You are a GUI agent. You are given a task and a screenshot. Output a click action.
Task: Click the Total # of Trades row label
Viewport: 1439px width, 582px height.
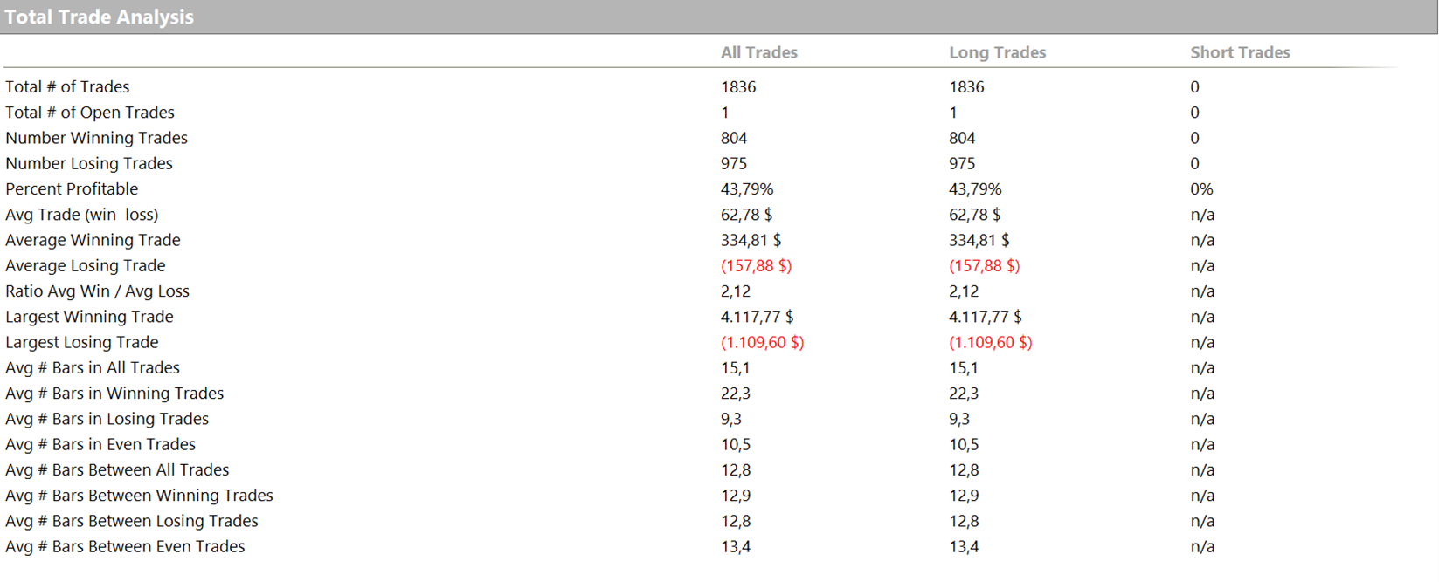tap(67, 87)
